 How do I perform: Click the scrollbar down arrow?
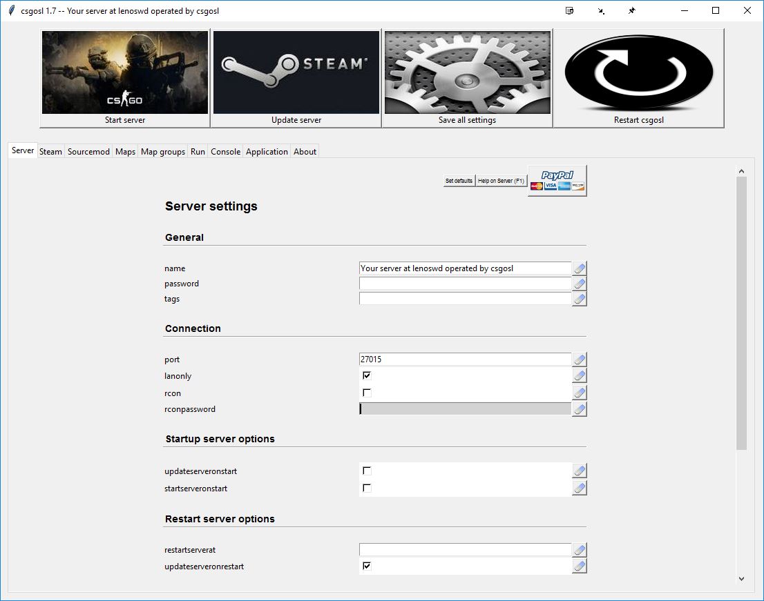coord(742,579)
